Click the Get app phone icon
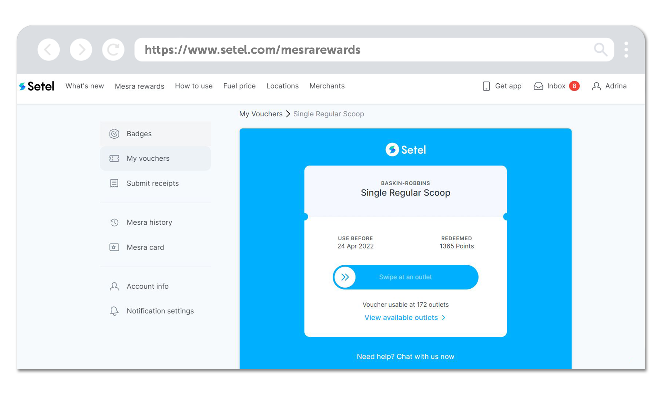662x413 pixels. coord(486,86)
